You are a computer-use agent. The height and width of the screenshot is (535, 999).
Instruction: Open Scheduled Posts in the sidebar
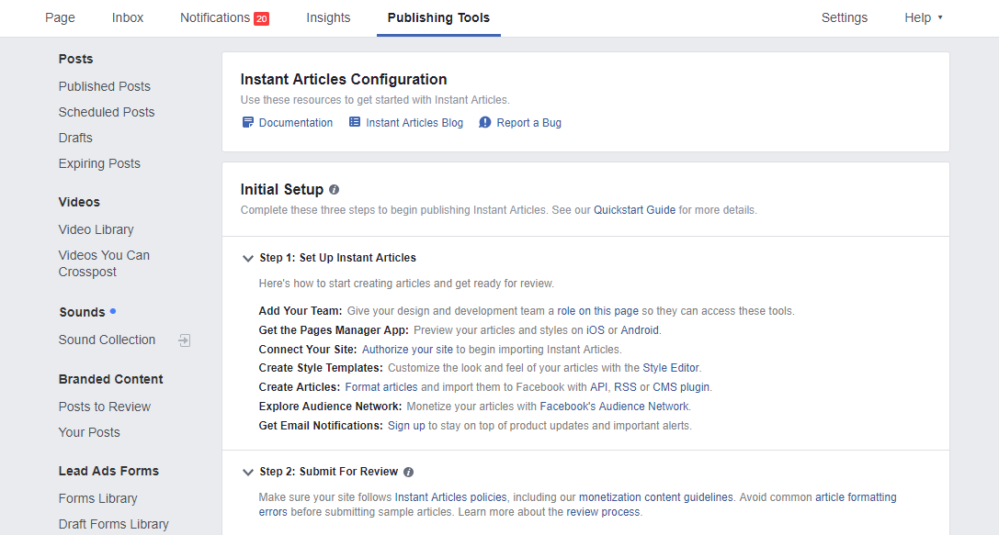coord(107,112)
